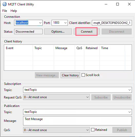Minimize the MQTT Client Utility window

106,4
